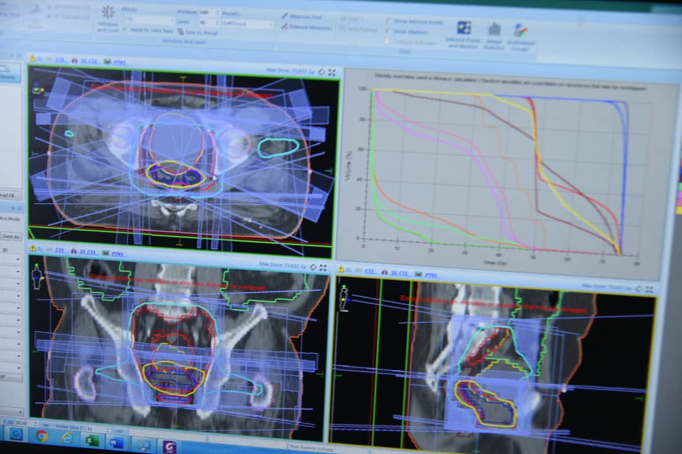Maximize the axial CT view panel

[x=332, y=73]
